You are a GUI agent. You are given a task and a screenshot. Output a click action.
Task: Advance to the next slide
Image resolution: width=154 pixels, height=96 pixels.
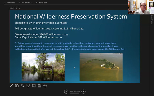click(83, 92)
